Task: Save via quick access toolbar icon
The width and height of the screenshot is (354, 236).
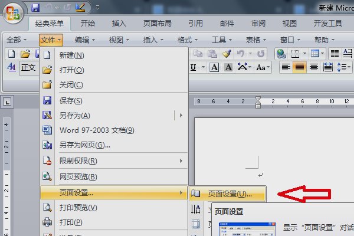Action: tap(35, 8)
